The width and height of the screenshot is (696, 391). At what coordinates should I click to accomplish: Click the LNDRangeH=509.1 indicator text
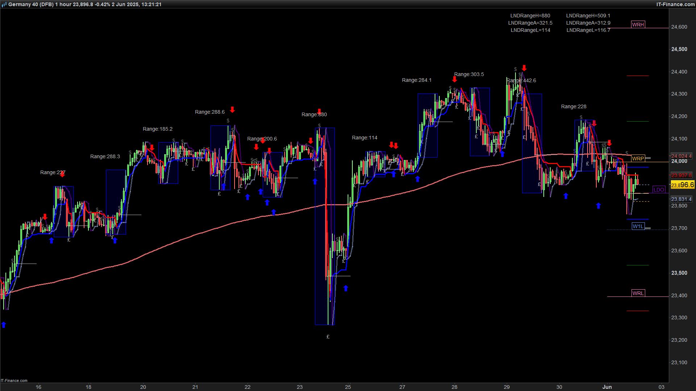[588, 16]
